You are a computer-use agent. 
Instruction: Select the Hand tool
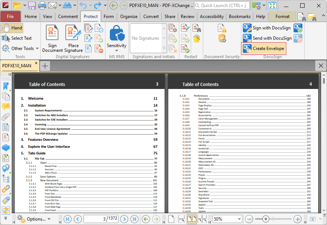tap(12, 28)
